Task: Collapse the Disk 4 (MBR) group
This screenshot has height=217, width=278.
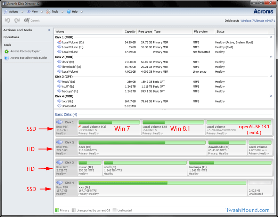Action: point(271,96)
